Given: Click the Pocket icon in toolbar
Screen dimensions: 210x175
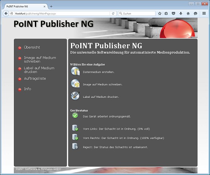Looking at the screenshot, I should point(173,13).
